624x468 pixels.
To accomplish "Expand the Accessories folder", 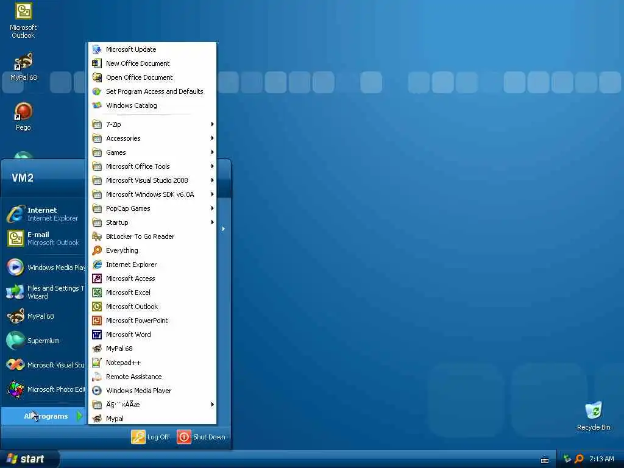I will click(152, 138).
